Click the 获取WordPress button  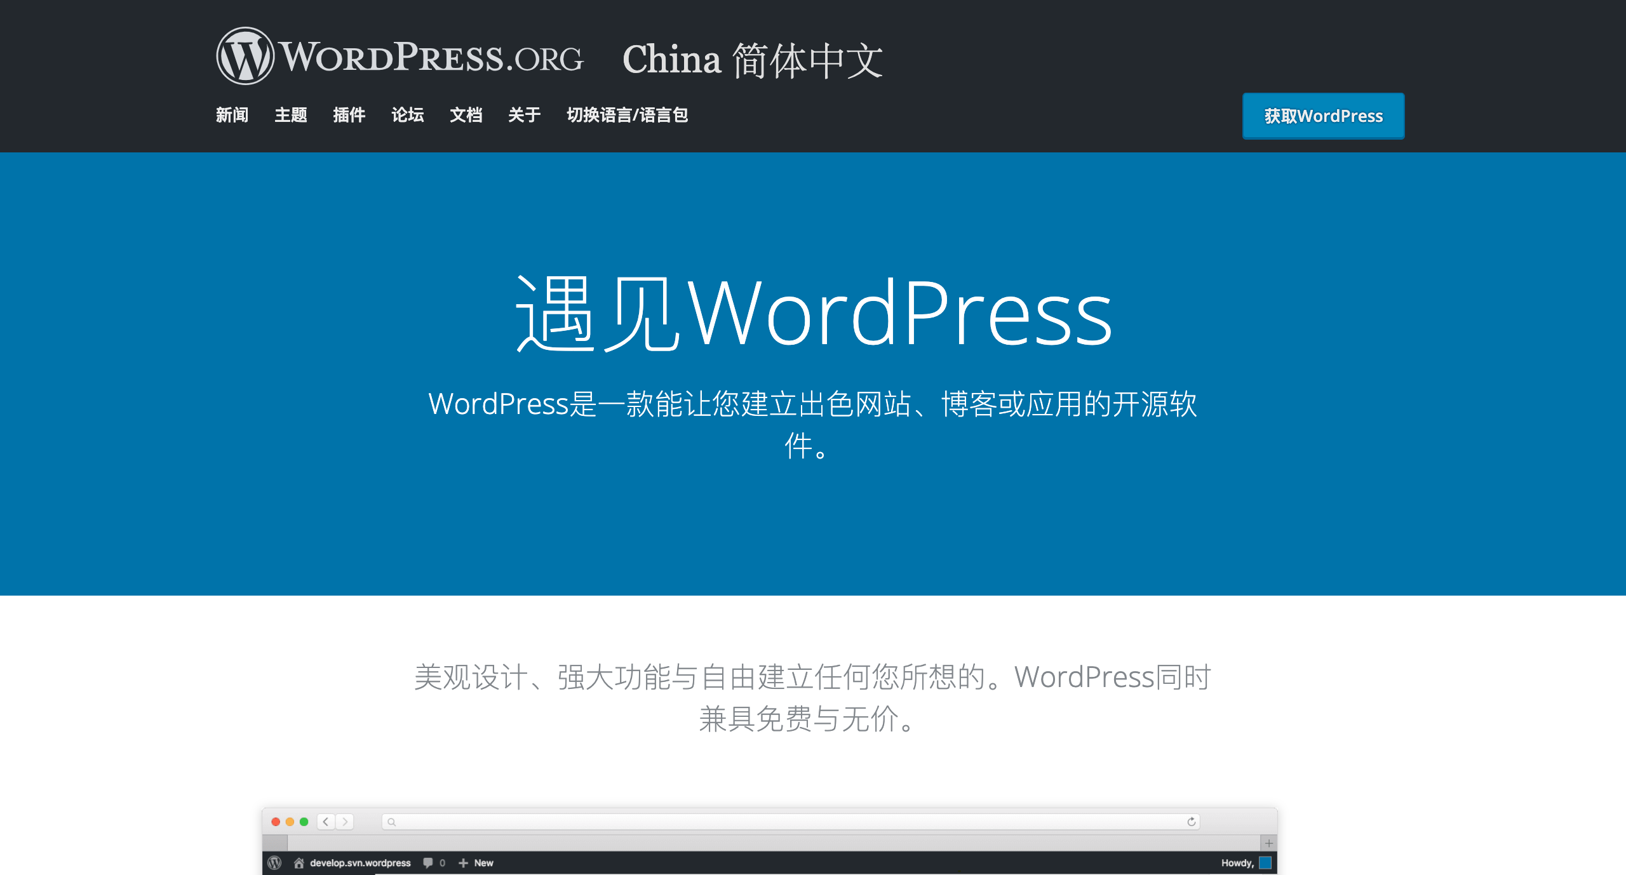(x=1323, y=116)
